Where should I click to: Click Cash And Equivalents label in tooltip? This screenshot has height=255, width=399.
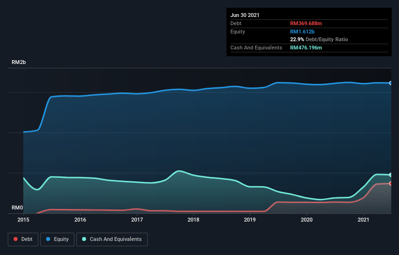pyautogui.click(x=256, y=48)
